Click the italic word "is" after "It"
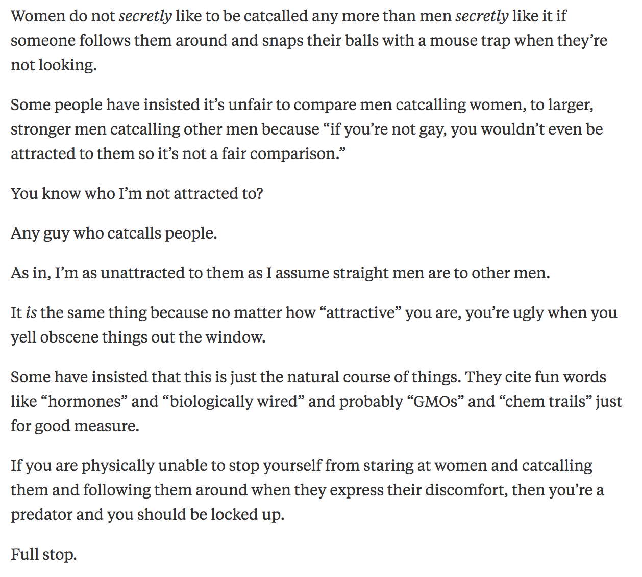The width and height of the screenshot is (642, 577). 31,313
